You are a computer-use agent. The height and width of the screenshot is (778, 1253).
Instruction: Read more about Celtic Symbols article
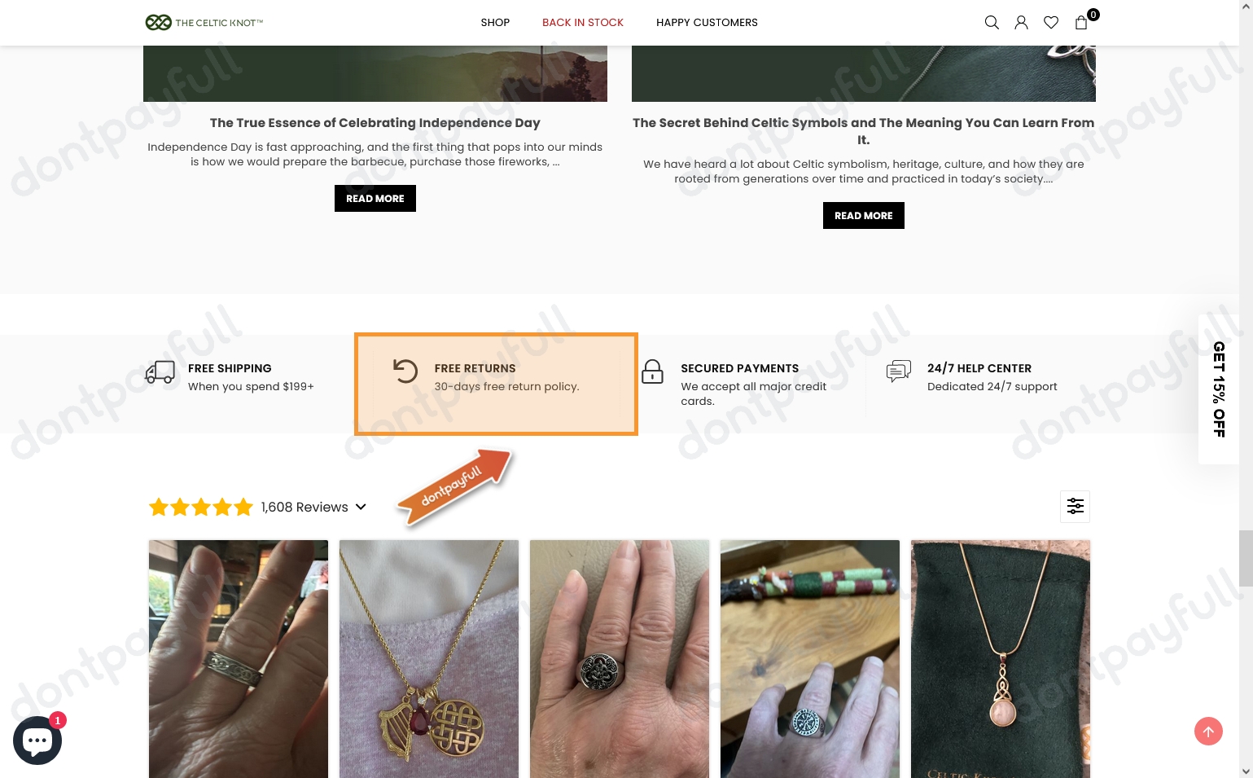click(863, 215)
